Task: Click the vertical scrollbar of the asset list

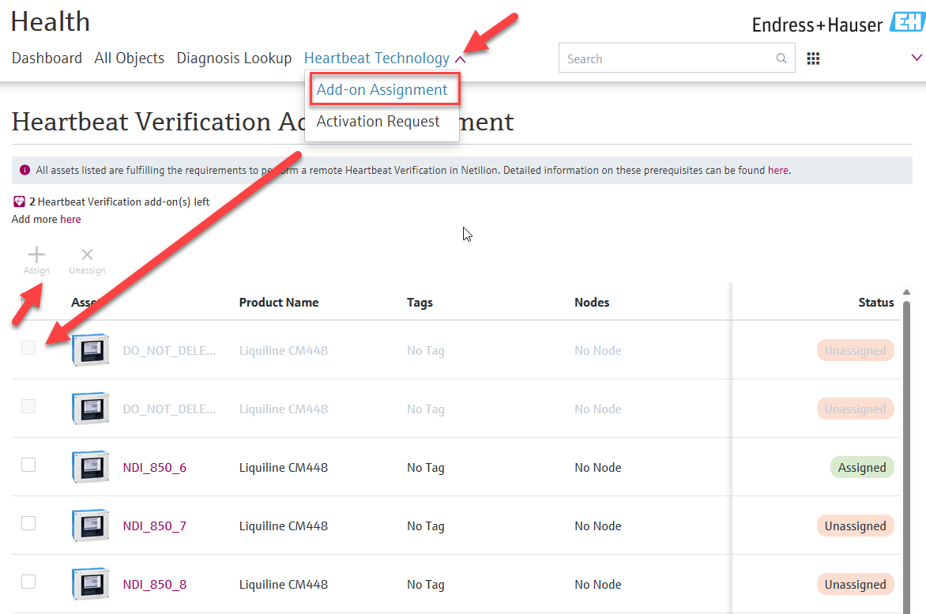Action: [906, 443]
